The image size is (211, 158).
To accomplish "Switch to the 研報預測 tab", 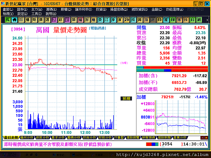I will [x=148, y=138].
